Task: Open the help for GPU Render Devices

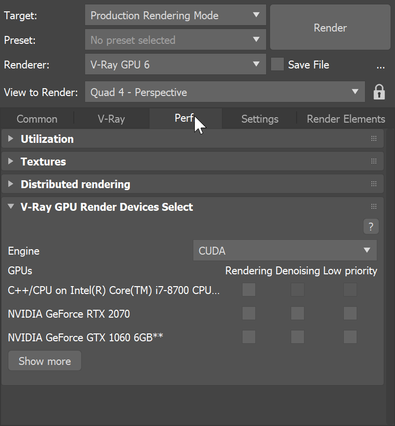Action: point(370,226)
